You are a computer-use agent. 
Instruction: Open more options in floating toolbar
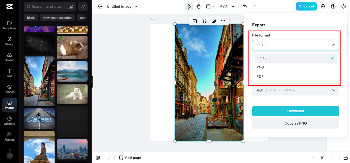tap(223, 21)
